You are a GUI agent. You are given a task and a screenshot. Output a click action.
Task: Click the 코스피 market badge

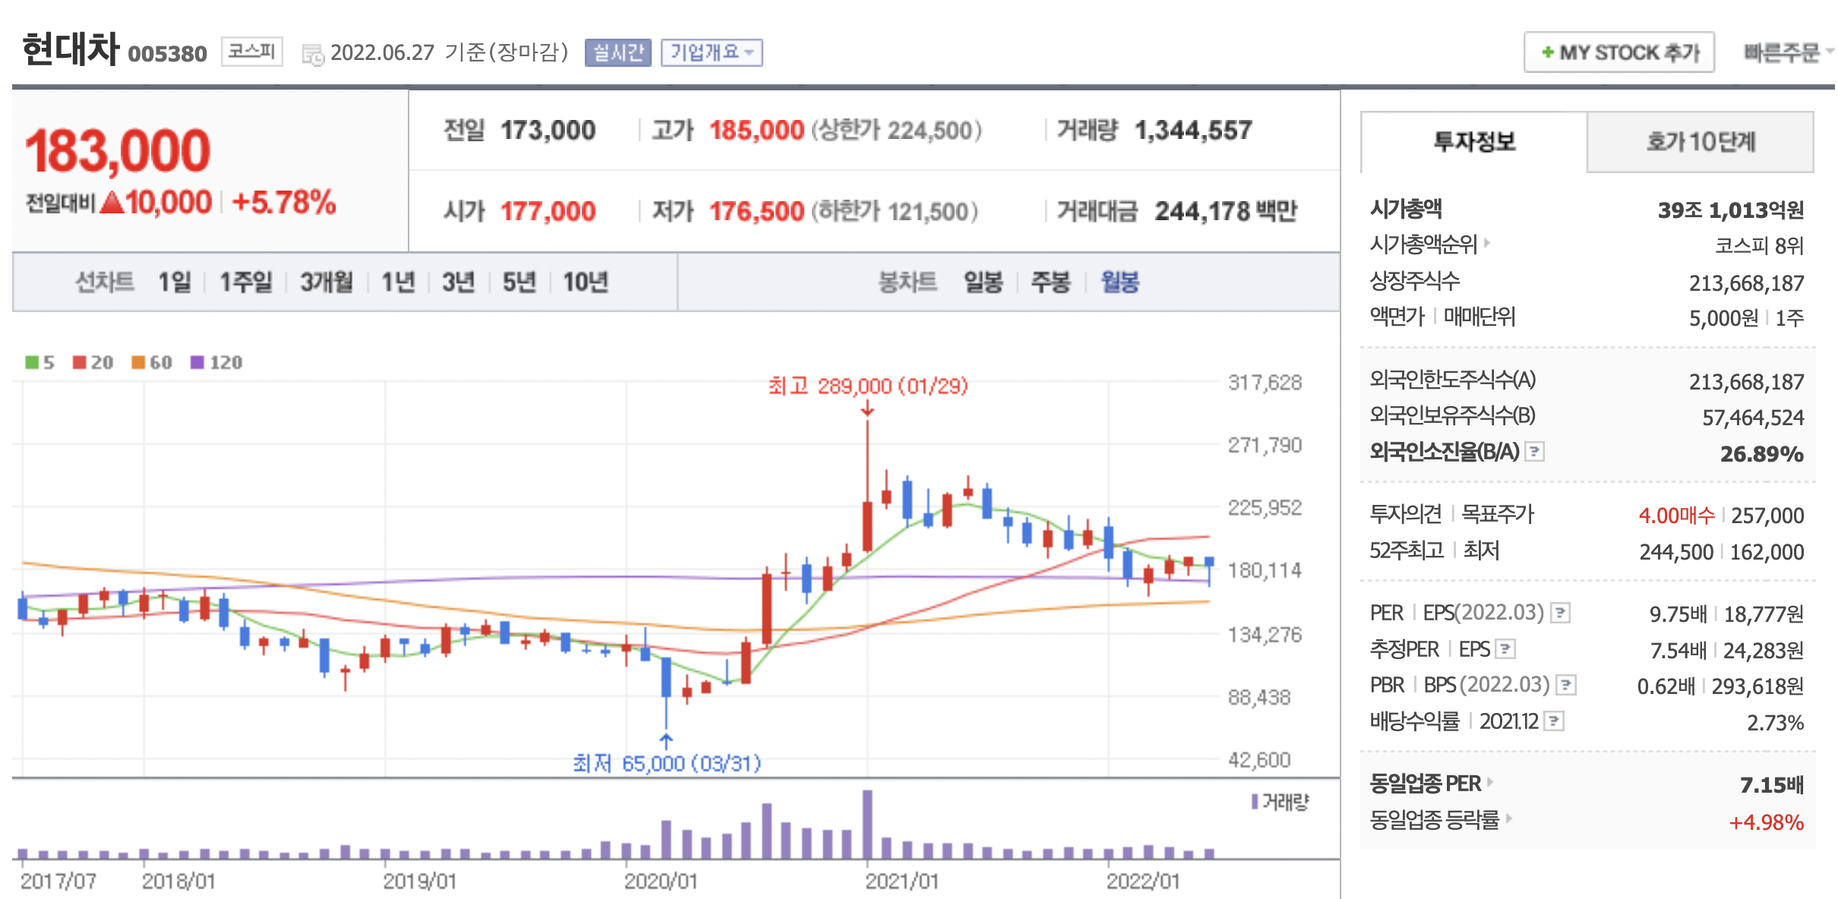click(x=252, y=52)
